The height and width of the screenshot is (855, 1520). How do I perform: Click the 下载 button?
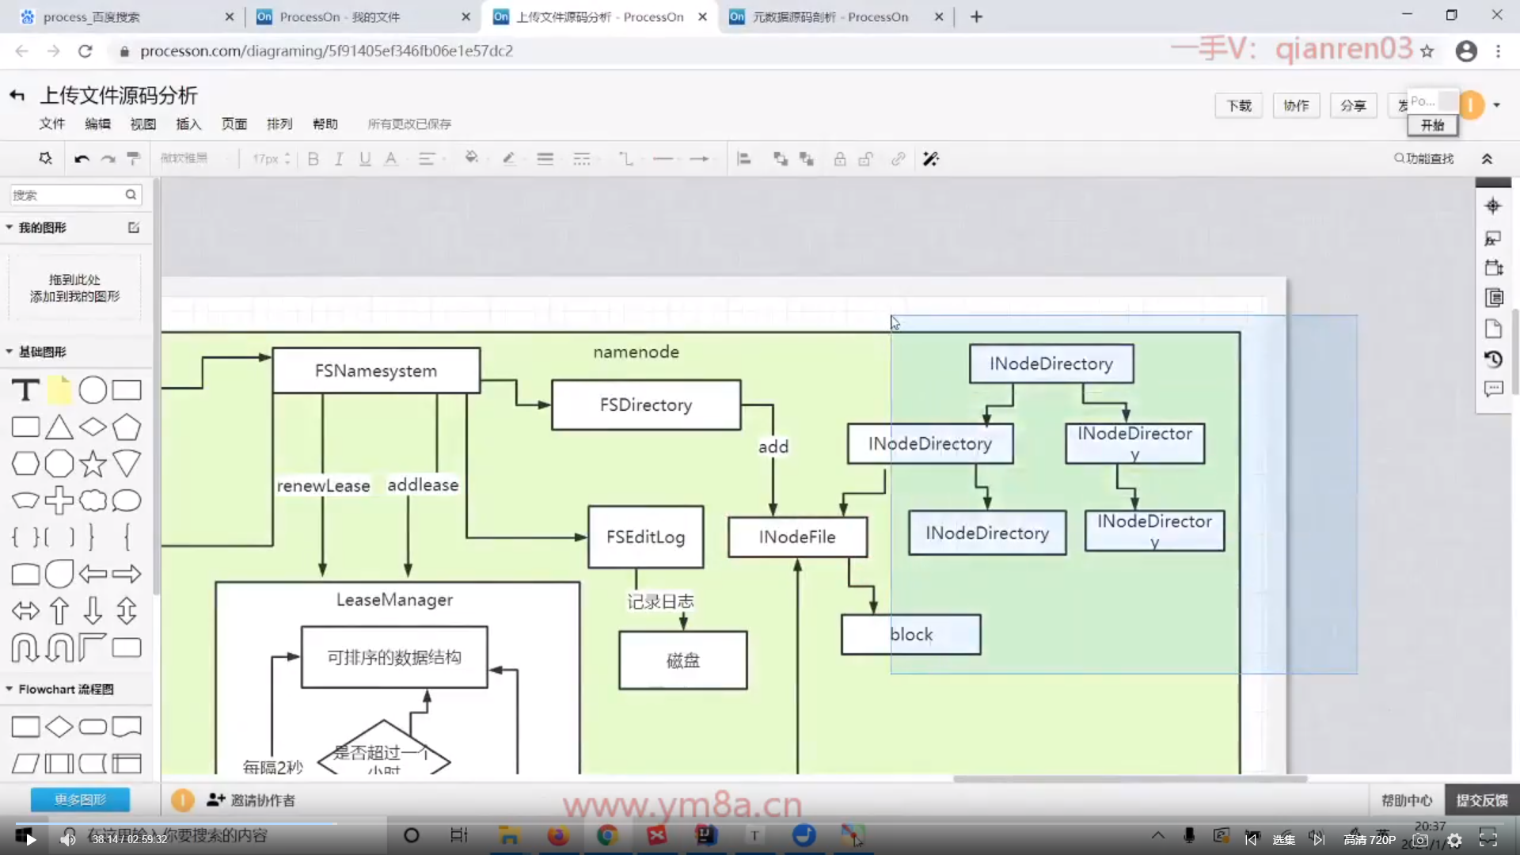coord(1239,105)
